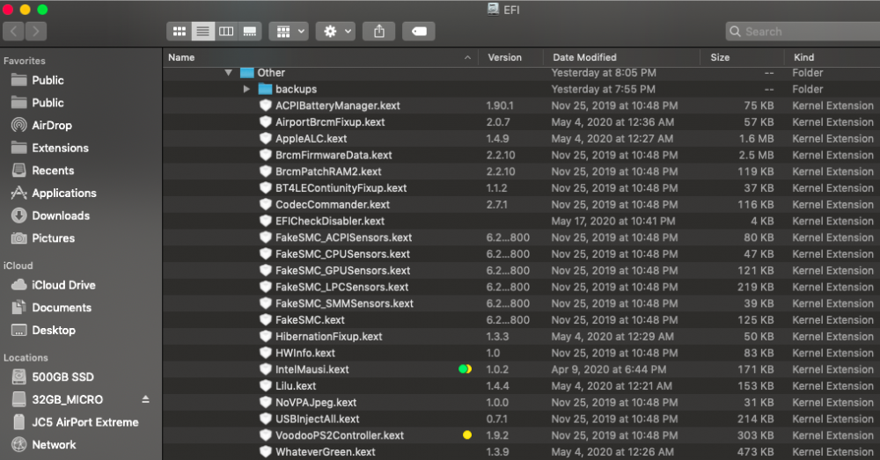This screenshot has width=880, height=460.
Task: Open Applications in the sidebar
Action: tap(63, 193)
